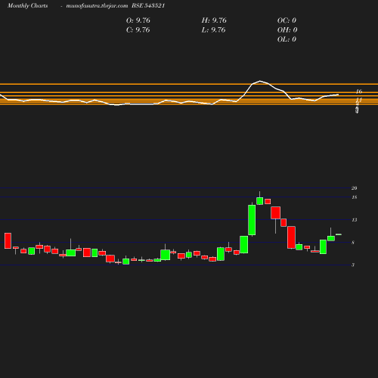
Task: Click the tallest red candlestick body
Action: (291, 237)
